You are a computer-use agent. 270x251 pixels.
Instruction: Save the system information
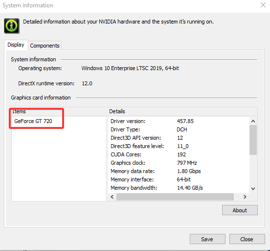(207, 239)
